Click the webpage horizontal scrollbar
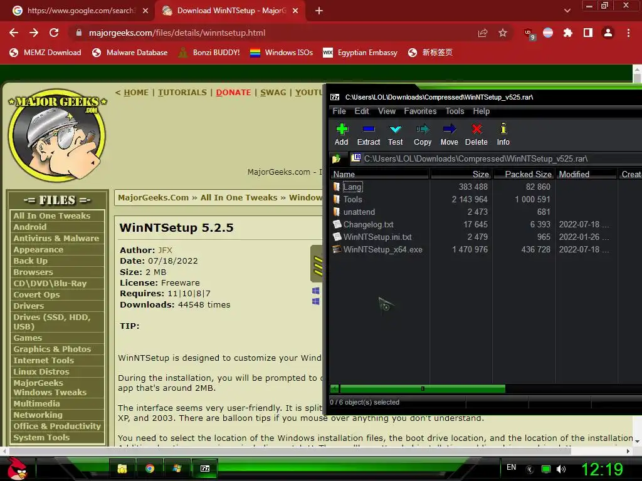 290,451
